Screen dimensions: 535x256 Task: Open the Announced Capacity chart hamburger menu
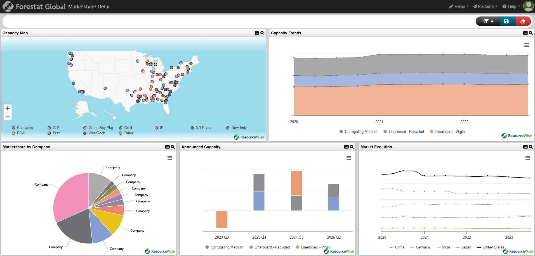coord(349,158)
